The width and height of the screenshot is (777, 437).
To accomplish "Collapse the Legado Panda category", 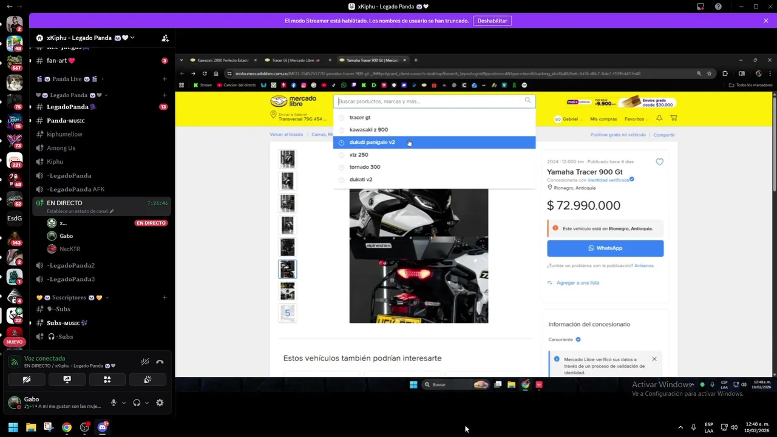I will pos(72,95).
